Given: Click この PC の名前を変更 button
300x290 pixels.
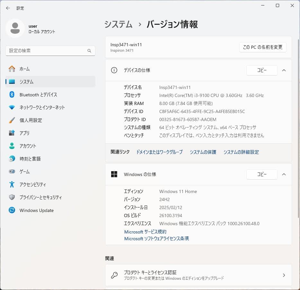Looking at the screenshot, I should point(263,47).
